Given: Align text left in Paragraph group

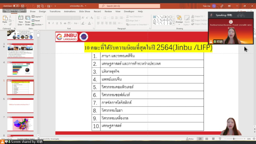Looking at the screenshot, I should click(98, 23).
